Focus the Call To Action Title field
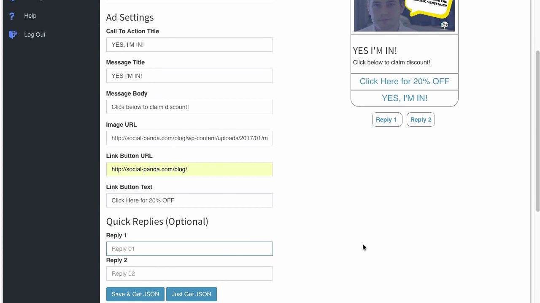 click(189, 45)
